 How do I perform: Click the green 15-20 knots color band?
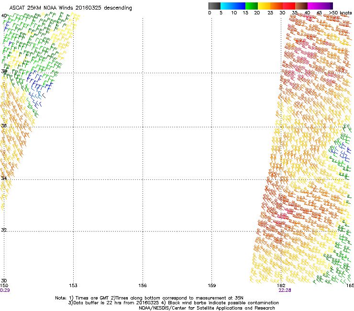point(252,6)
